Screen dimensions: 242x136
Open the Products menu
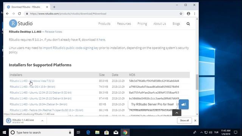point(104,24)
